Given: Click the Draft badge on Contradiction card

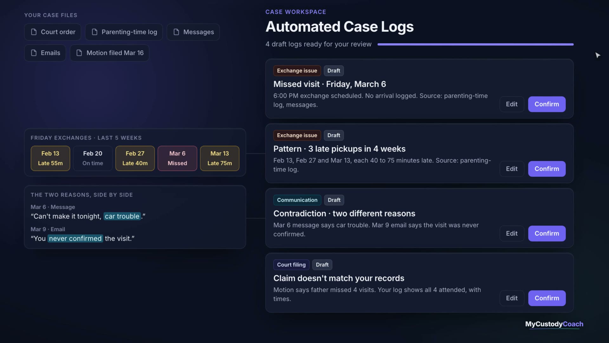Looking at the screenshot, I should 334,200.
